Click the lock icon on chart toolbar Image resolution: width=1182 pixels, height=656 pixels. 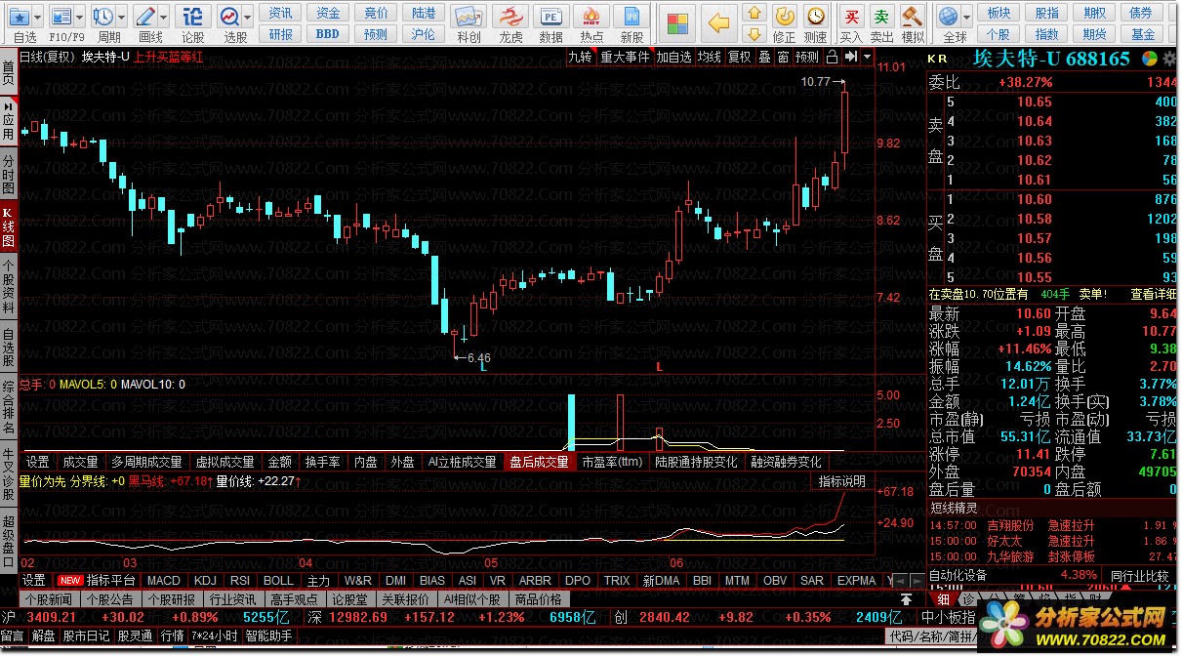[x=832, y=57]
